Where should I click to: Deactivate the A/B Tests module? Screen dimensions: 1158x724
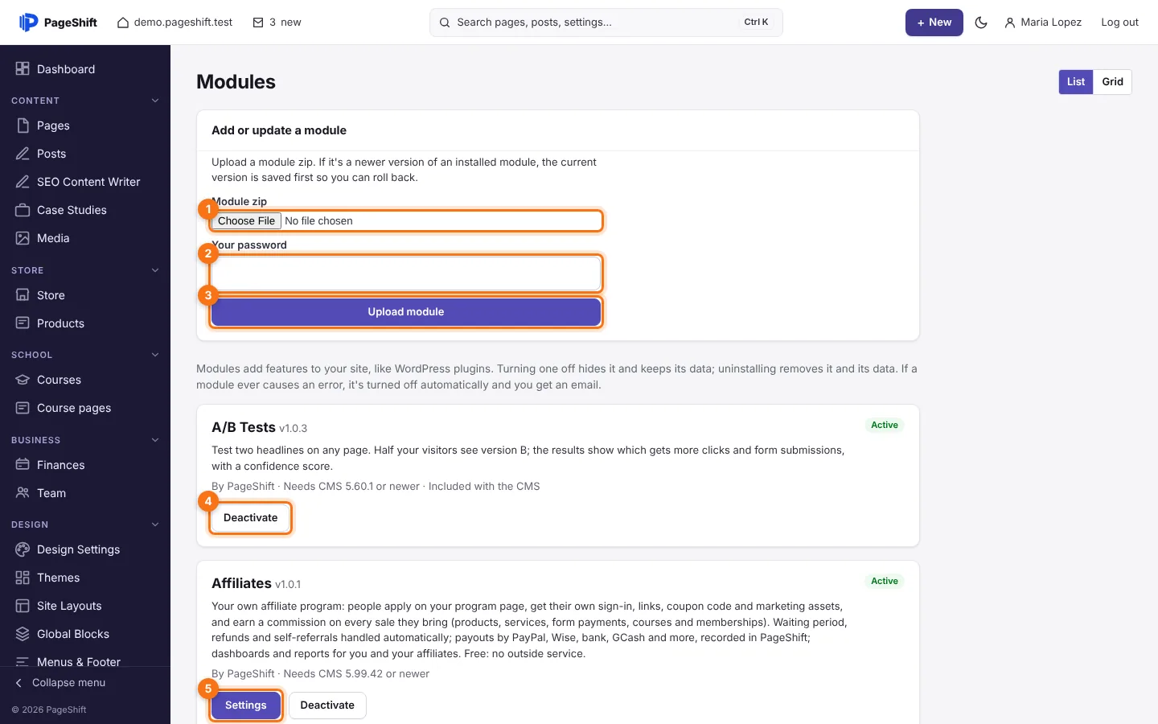coord(251,518)
